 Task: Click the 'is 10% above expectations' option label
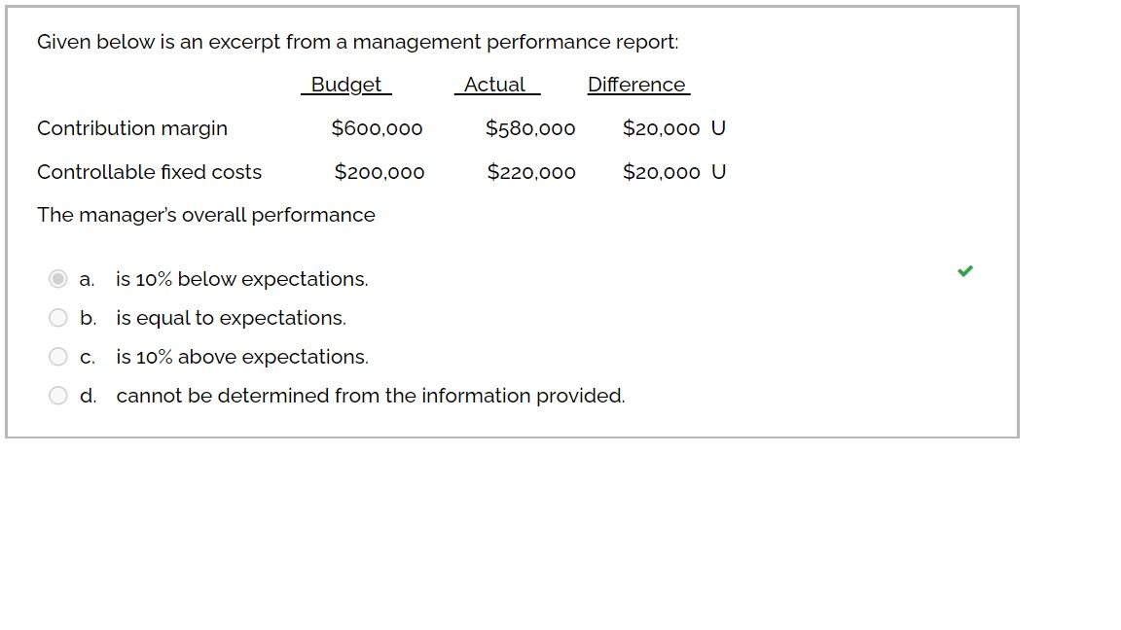pyautogui.click(x=242, y=357)
